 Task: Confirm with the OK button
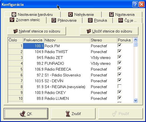pyautogui.click(x=26, y=114)
